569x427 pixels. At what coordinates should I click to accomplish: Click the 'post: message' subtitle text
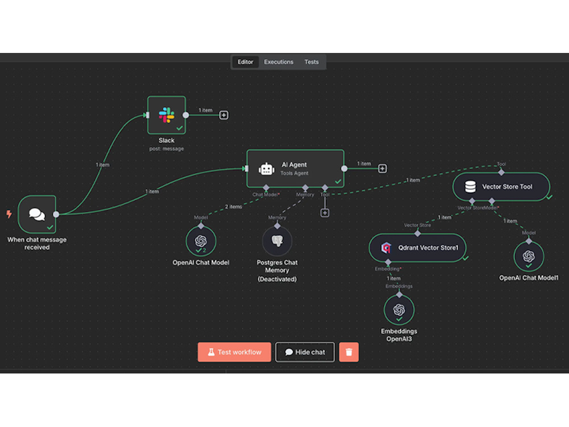click(167, 149)
